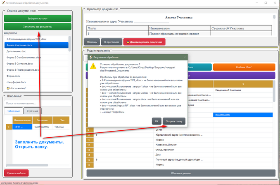Click the 'Дом' cell in editing table
Image resolution: width=280 pixels, height=185 pixels.
click(x=184, y=155)
